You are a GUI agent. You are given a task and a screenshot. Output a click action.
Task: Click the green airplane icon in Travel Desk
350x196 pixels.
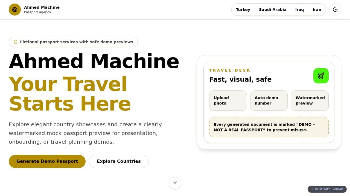click(321, 76)
